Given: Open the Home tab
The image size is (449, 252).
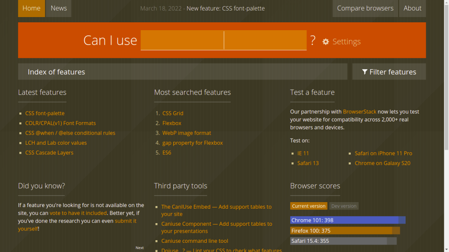Looking at the screenshot, I should (x=31, y=8).
